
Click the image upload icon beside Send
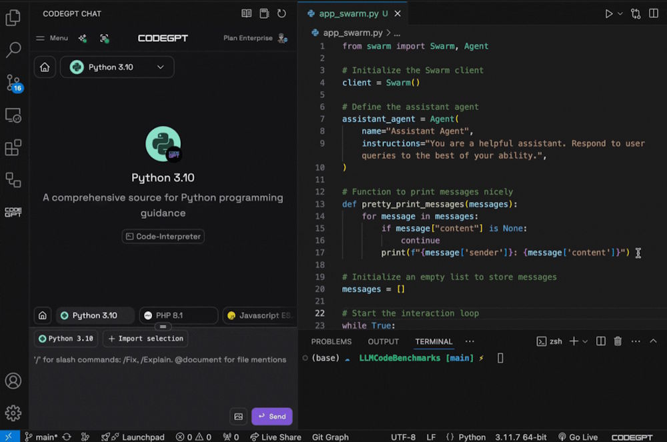238,417
